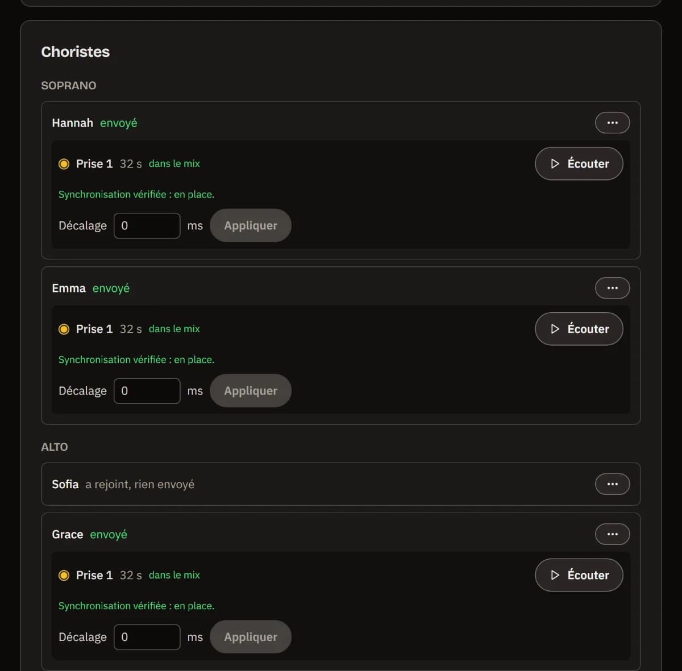Click Grace's "dans le mix" label
The image size is (682, 671).
point(174,575)
